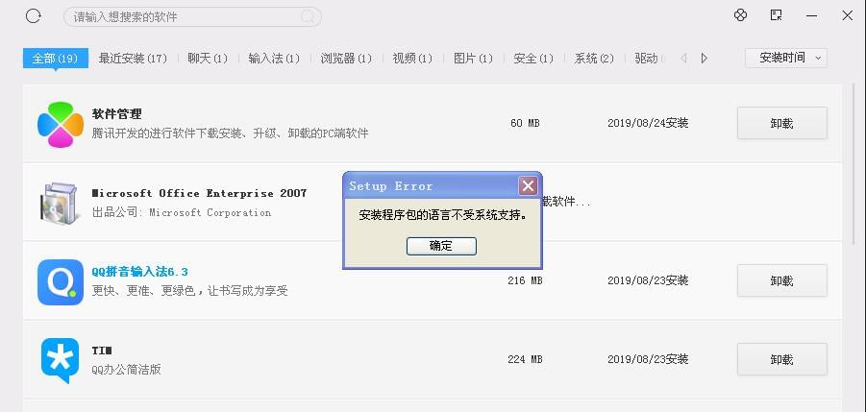The width and height of the screenshot is (866, 412).
Task: Click the refresh icon beside search box
Action: pos(34,16)
